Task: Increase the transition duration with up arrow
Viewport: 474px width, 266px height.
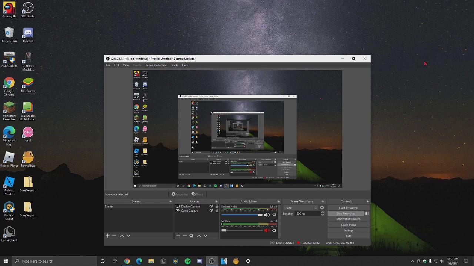Action: pos(323,212)
